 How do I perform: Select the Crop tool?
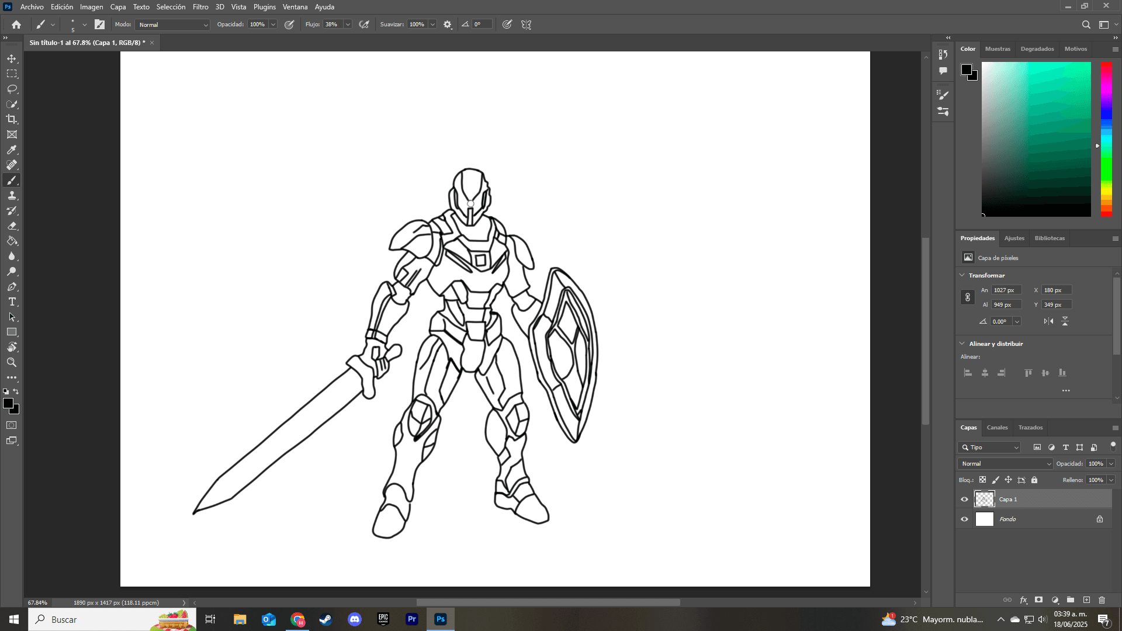coord(12,119)
